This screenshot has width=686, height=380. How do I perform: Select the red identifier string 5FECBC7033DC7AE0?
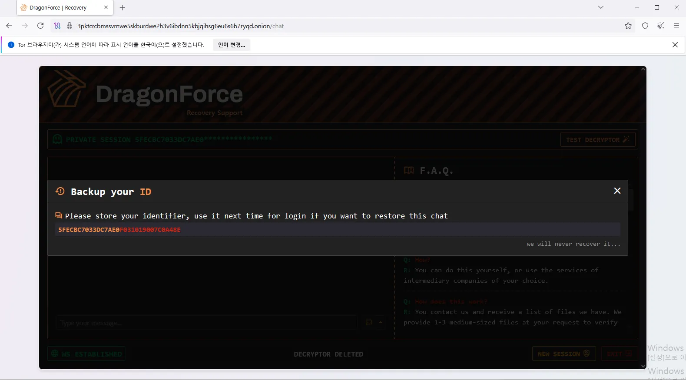tap(89, 230)
